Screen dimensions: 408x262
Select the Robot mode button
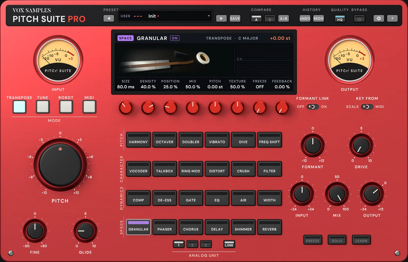pyautogui.click(x=66, y=107)
